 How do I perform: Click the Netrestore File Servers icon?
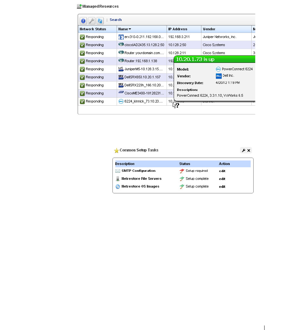tap(118, 179)
